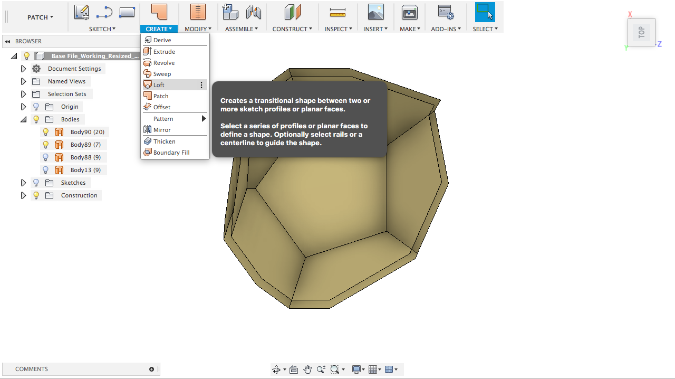Viewport: 675px width, 379px height.
Task: Toggle visibility bulb of Body88
Action: coord(45,157)
